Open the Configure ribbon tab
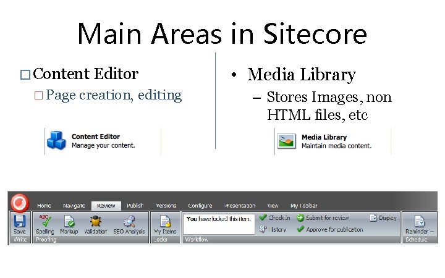445x278 pixels. (x=200, y=206)
